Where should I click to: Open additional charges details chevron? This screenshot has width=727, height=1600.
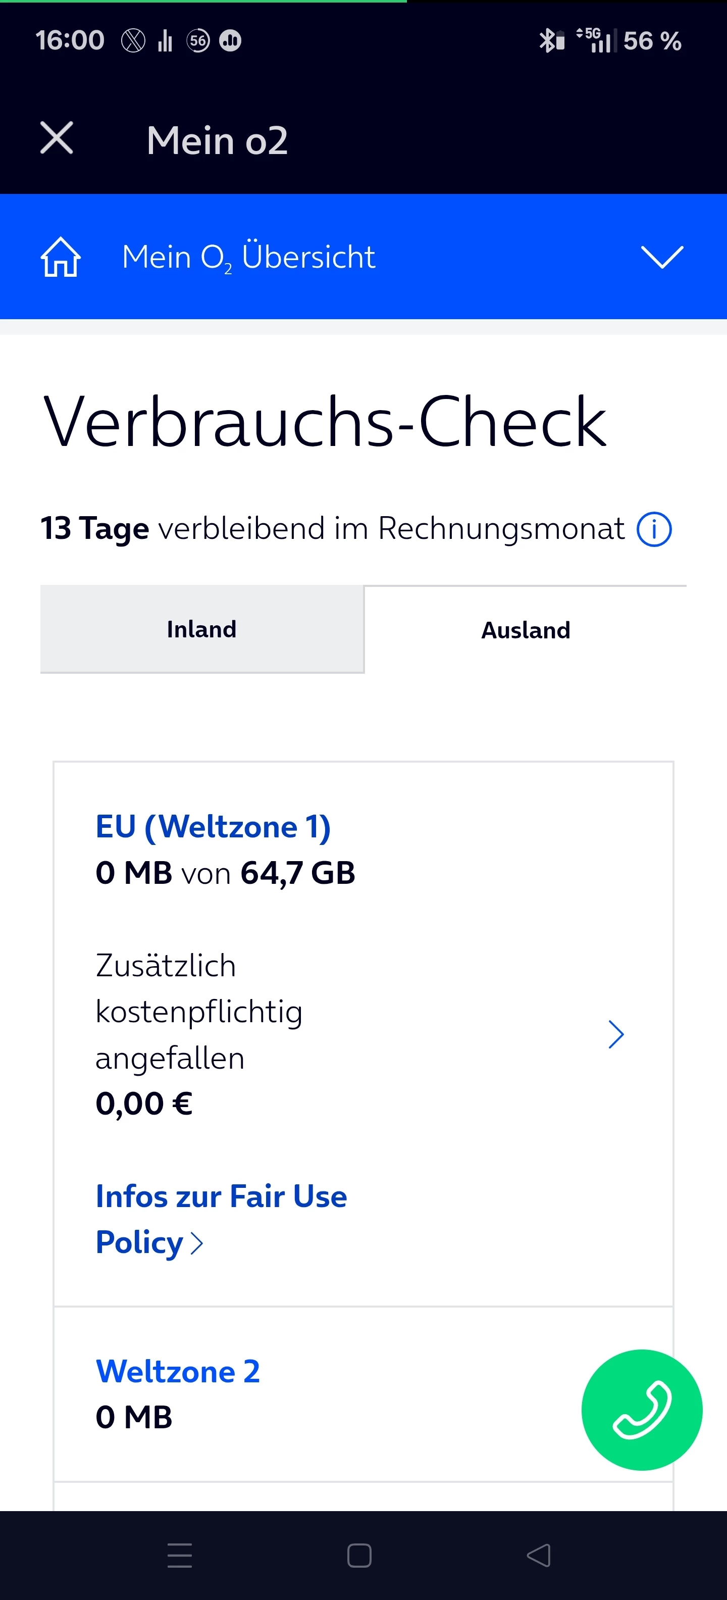(615, 1034)
